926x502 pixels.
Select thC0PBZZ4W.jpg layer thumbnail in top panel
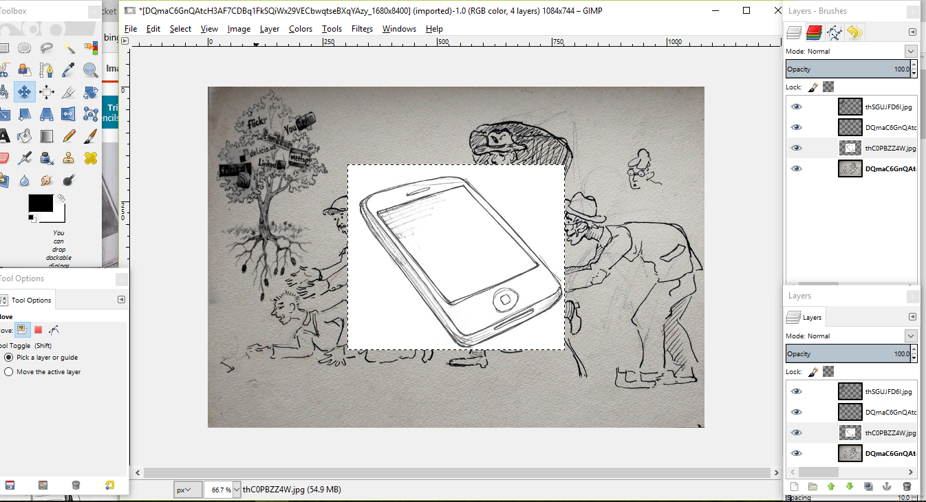tap(850, 148)
